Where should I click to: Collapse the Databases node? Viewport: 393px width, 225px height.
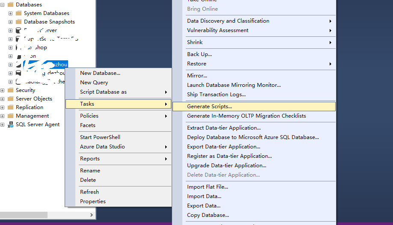coord(2,5)
